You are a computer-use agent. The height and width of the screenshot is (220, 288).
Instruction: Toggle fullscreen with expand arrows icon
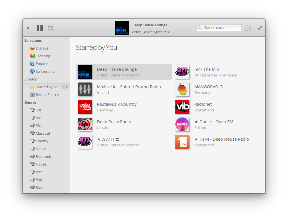pyautogui.click(x=260, y=28)
